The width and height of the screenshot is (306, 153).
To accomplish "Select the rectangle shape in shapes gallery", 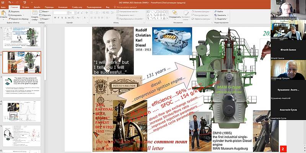I will point(158,12).
